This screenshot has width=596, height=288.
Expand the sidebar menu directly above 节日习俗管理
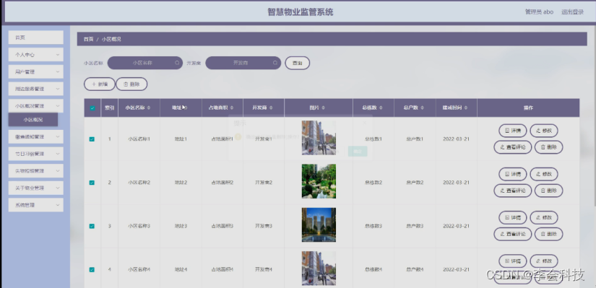pyautogui.click(x=35, y=136)
